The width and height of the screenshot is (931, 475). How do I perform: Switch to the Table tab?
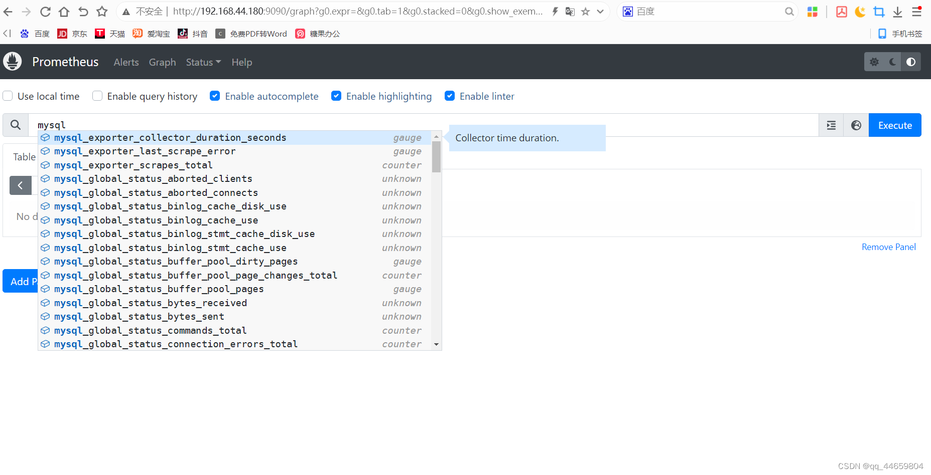24,157
